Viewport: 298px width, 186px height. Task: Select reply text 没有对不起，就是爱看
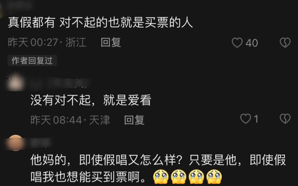(91, 100)
